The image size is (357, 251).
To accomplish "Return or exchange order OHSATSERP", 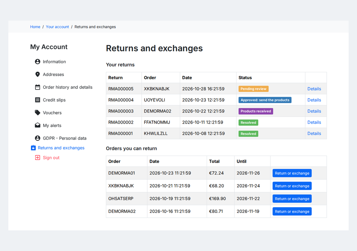I will (292, 199).
